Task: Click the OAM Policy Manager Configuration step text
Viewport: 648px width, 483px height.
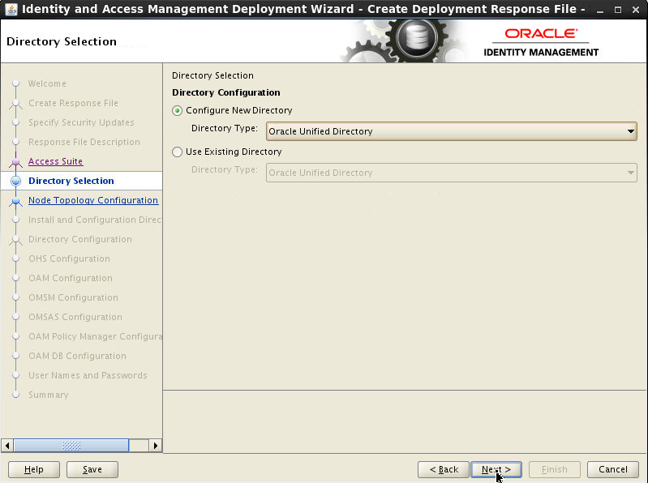Action: [95, 336]
